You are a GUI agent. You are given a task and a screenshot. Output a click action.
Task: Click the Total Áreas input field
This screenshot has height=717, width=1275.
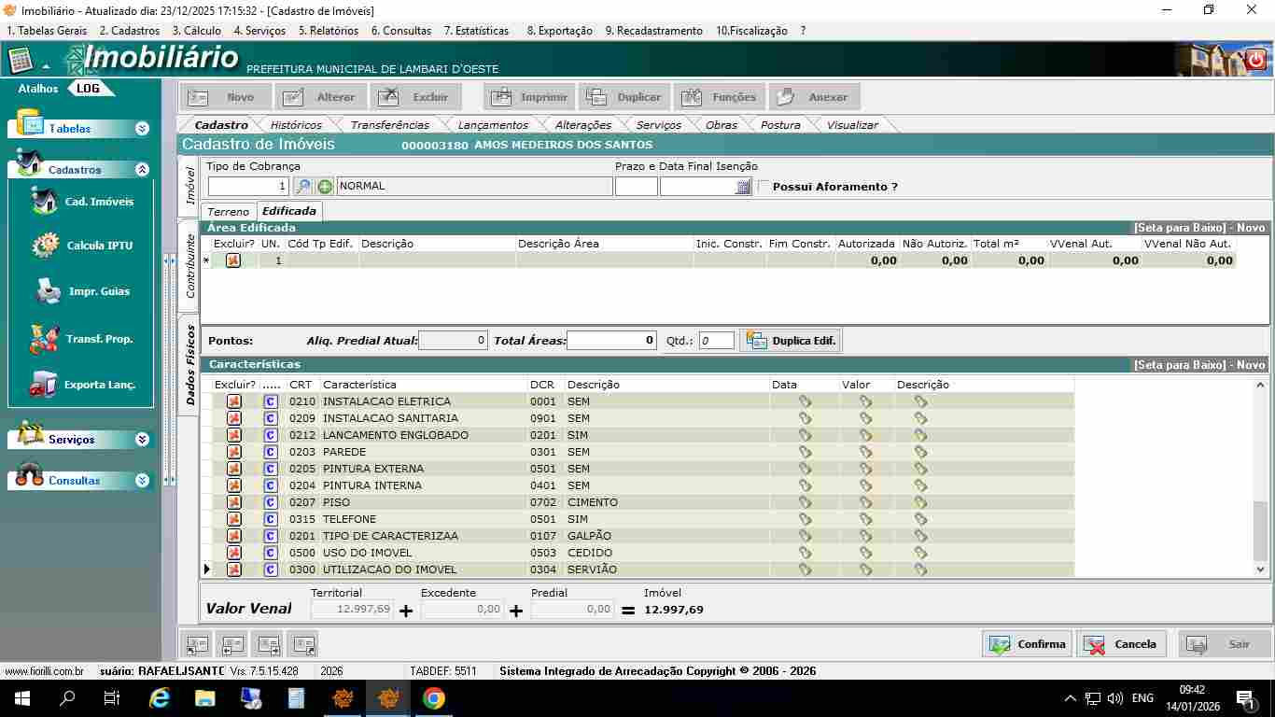tap(611, 341)
